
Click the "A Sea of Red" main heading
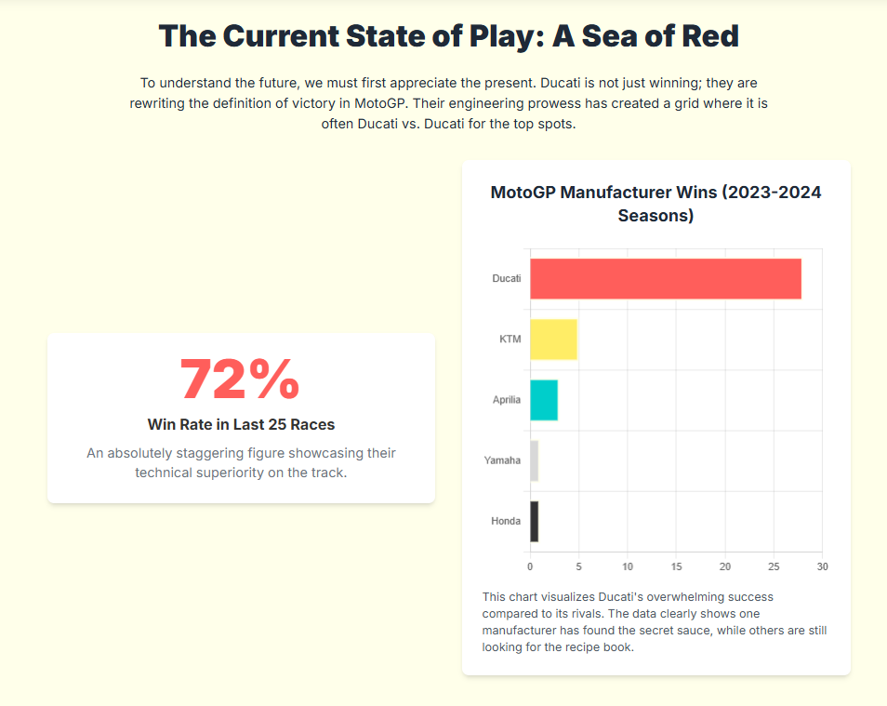click(x=448, y=37)
